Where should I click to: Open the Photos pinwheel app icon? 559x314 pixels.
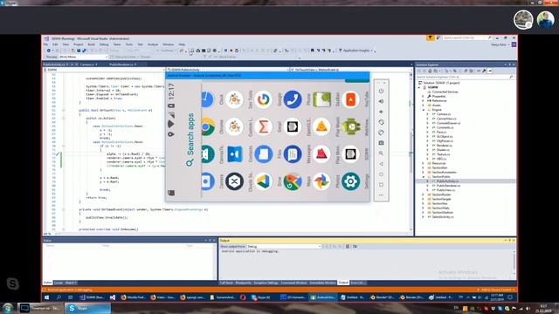coord(321,181)
